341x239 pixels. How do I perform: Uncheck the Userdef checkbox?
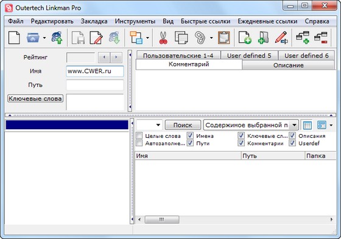click(292, 143)
